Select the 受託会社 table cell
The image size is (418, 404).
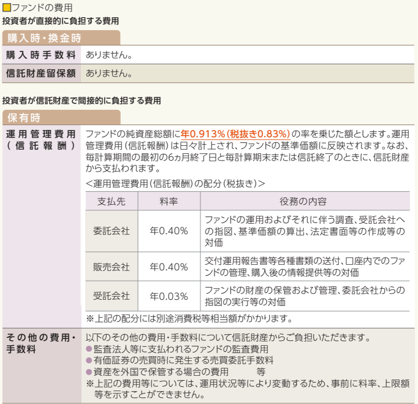pos(112,296)
